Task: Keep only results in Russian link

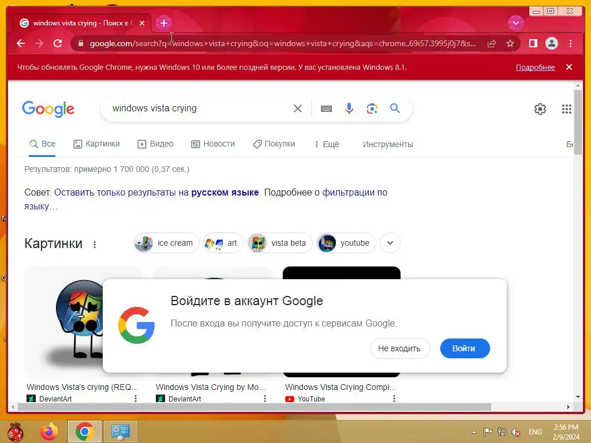Action: 156,193
